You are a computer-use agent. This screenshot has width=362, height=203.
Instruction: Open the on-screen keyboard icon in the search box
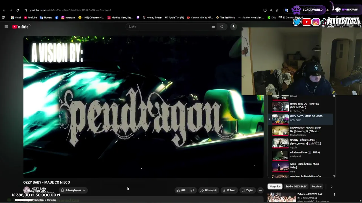213,27
